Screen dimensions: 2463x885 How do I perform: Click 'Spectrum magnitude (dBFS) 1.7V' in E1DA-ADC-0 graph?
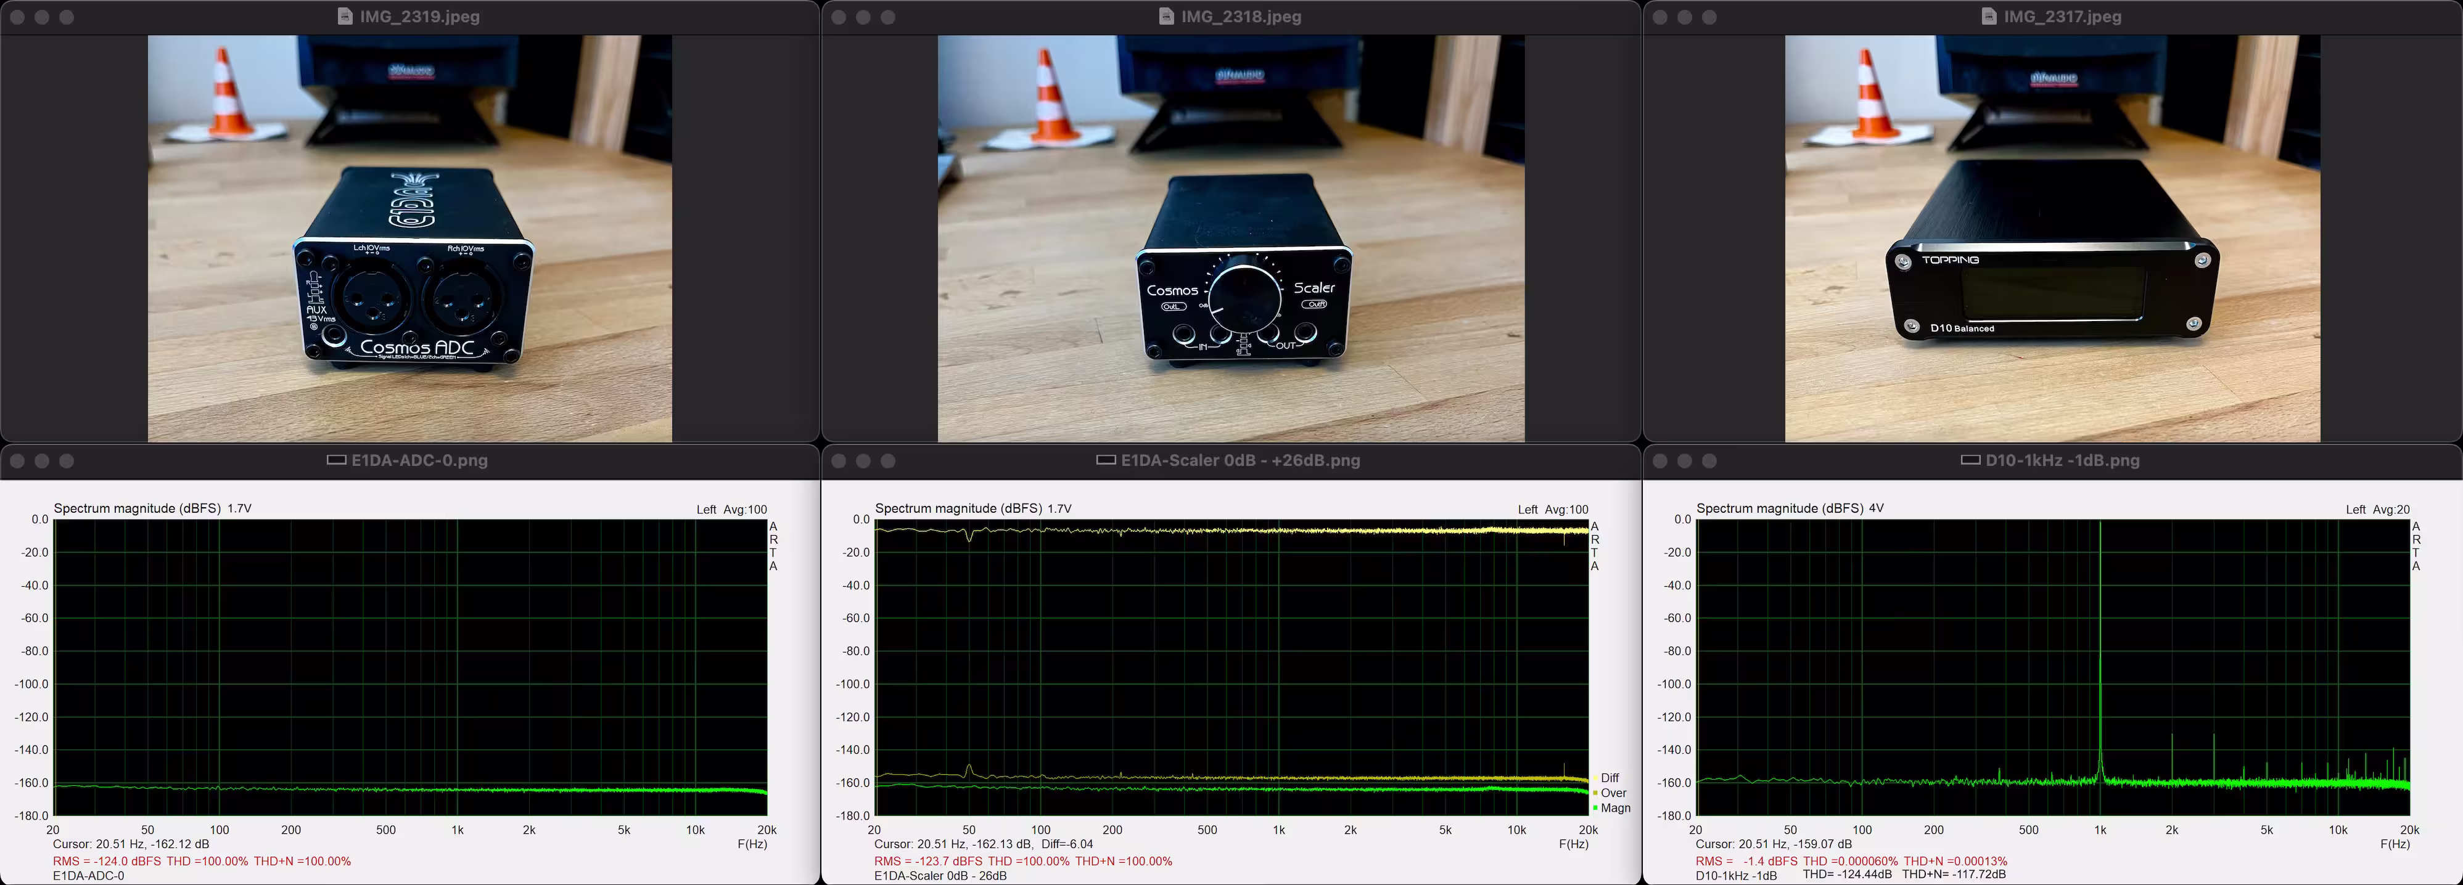(153, 508)
